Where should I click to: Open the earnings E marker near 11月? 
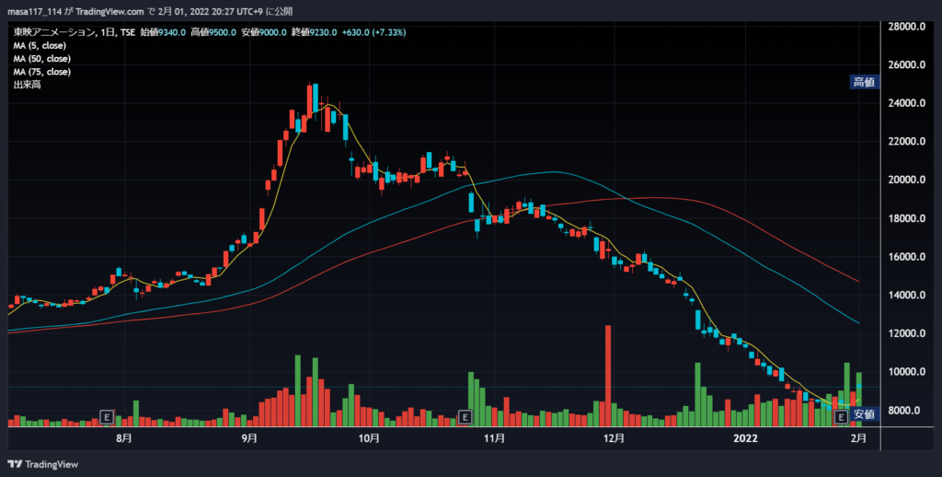pos(465,416)
